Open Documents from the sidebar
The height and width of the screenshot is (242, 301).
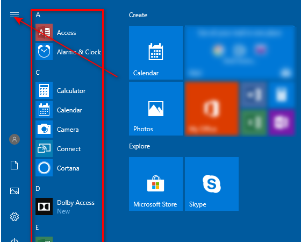(x=15, y=165)
